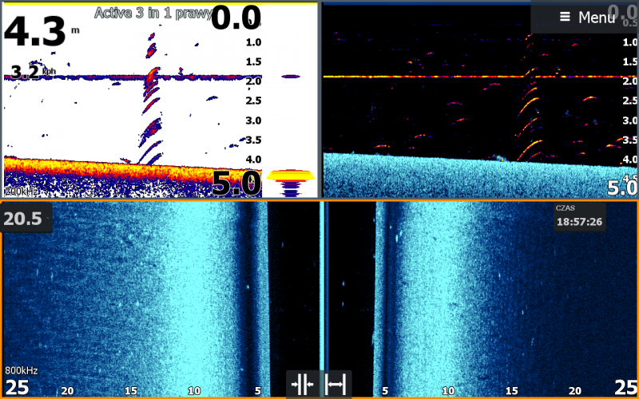639x399 pixels.
Task: Select the Active 3 in 1 prawy title
Action: (x=153, y=13)
